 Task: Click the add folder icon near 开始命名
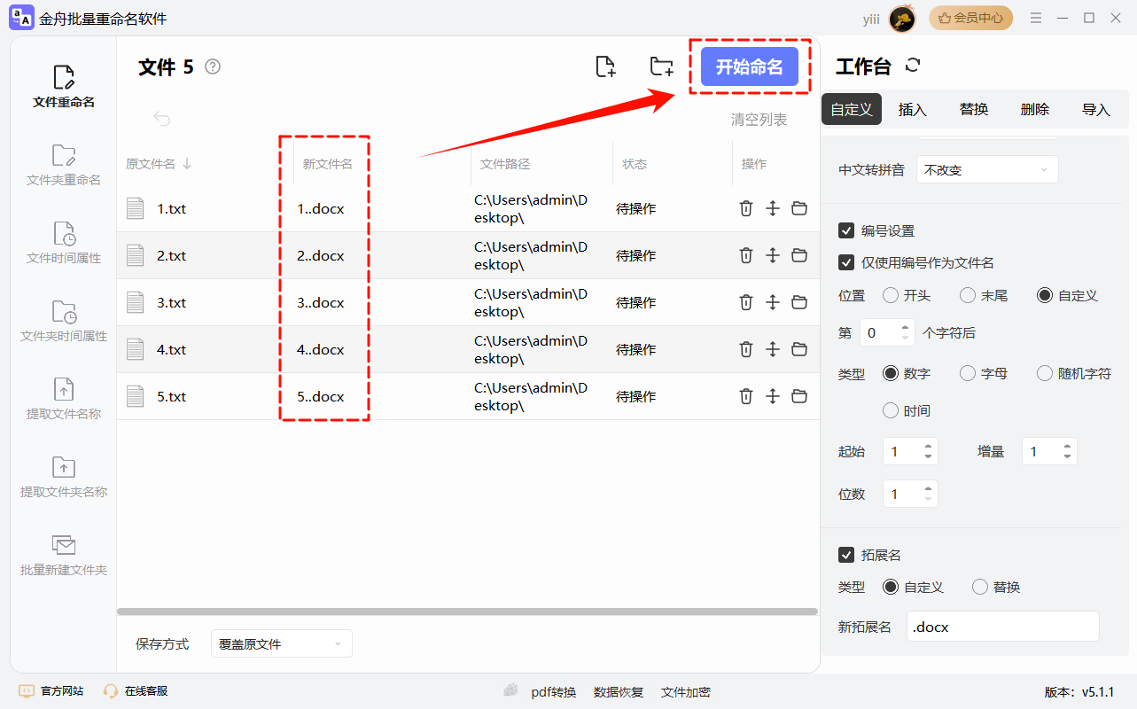coord(660,66)
